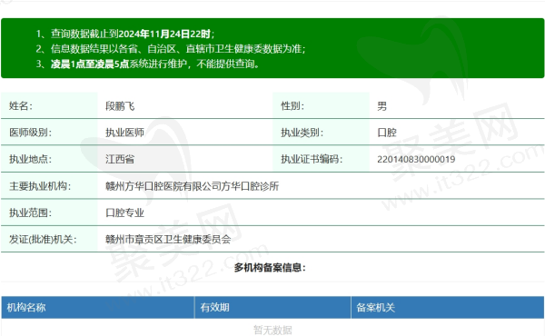Select the name value 段鹏飞
Screen dimensions: 545x336
click(120, 105)
